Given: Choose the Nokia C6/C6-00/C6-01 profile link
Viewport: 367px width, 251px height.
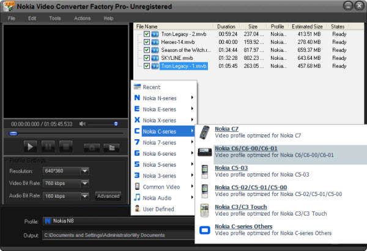Looking at the screenshot, I should pos(246,148).
